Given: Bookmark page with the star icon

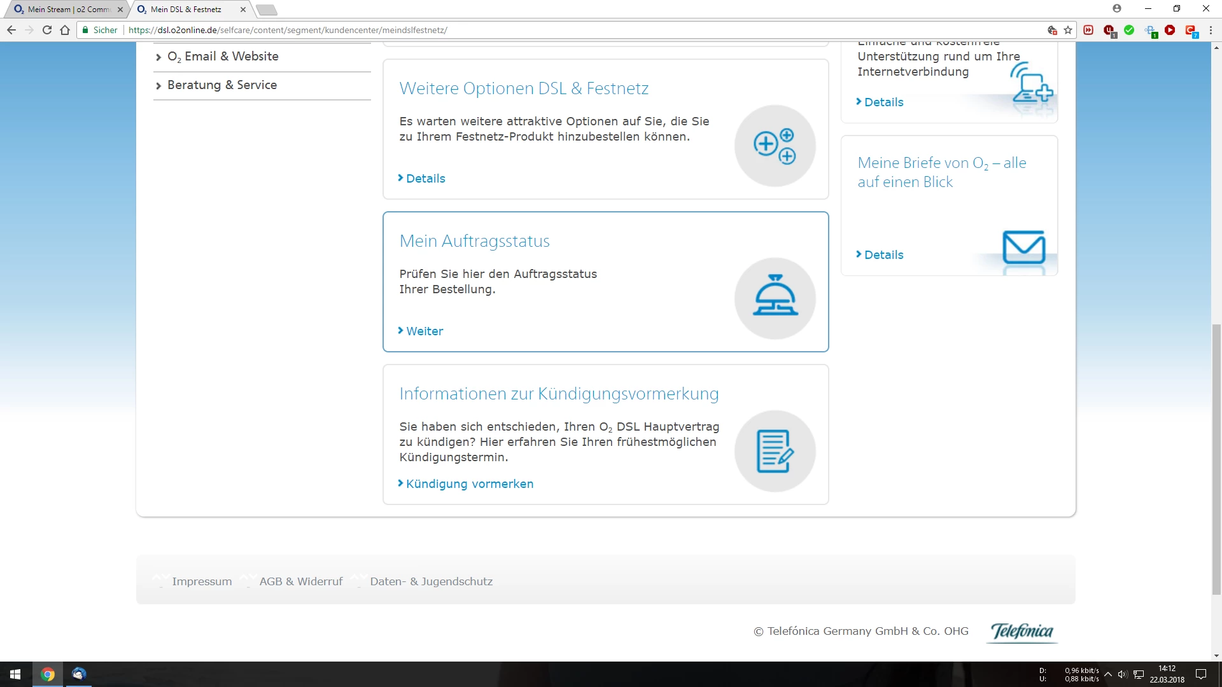Looking at the screenshot, I should (x=1068, y=30).
